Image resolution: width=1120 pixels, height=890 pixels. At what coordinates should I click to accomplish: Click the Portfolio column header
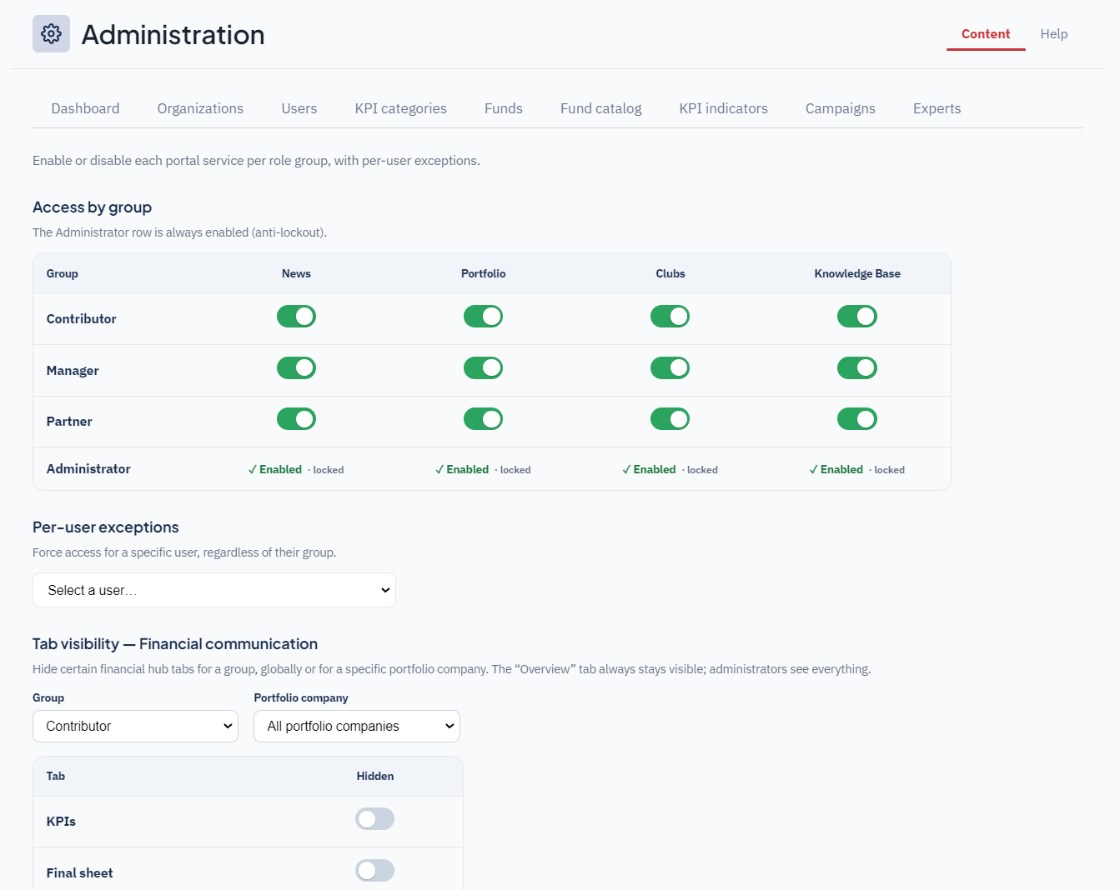click(x=483, y=273)
